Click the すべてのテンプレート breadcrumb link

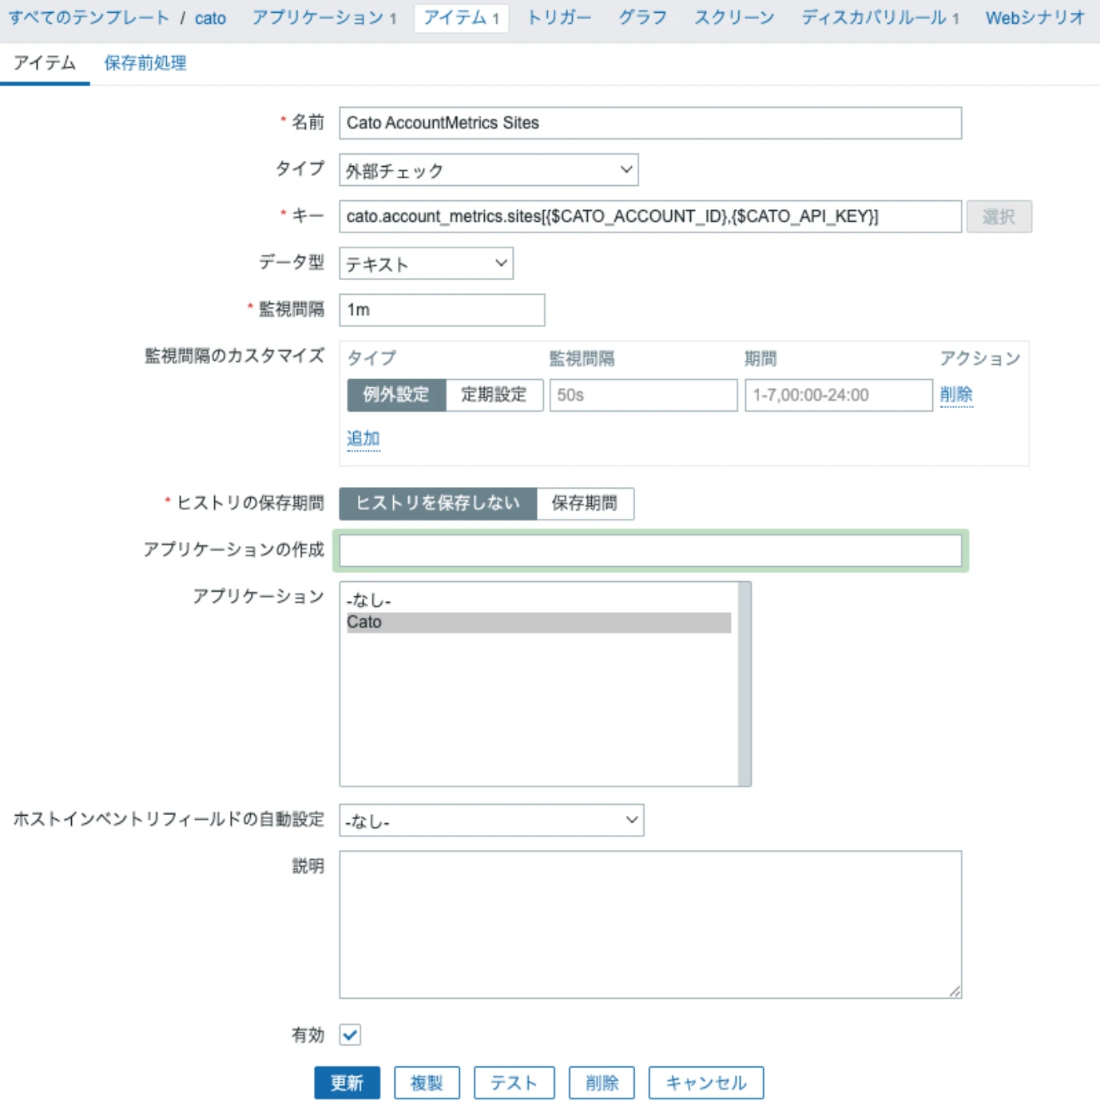pos(89,18)
